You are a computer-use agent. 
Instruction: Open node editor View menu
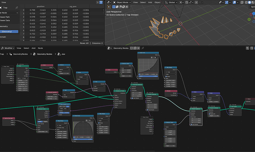(x=19, y=48)
